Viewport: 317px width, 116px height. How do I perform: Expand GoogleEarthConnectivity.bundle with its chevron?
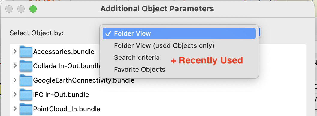tap(15, 80)
